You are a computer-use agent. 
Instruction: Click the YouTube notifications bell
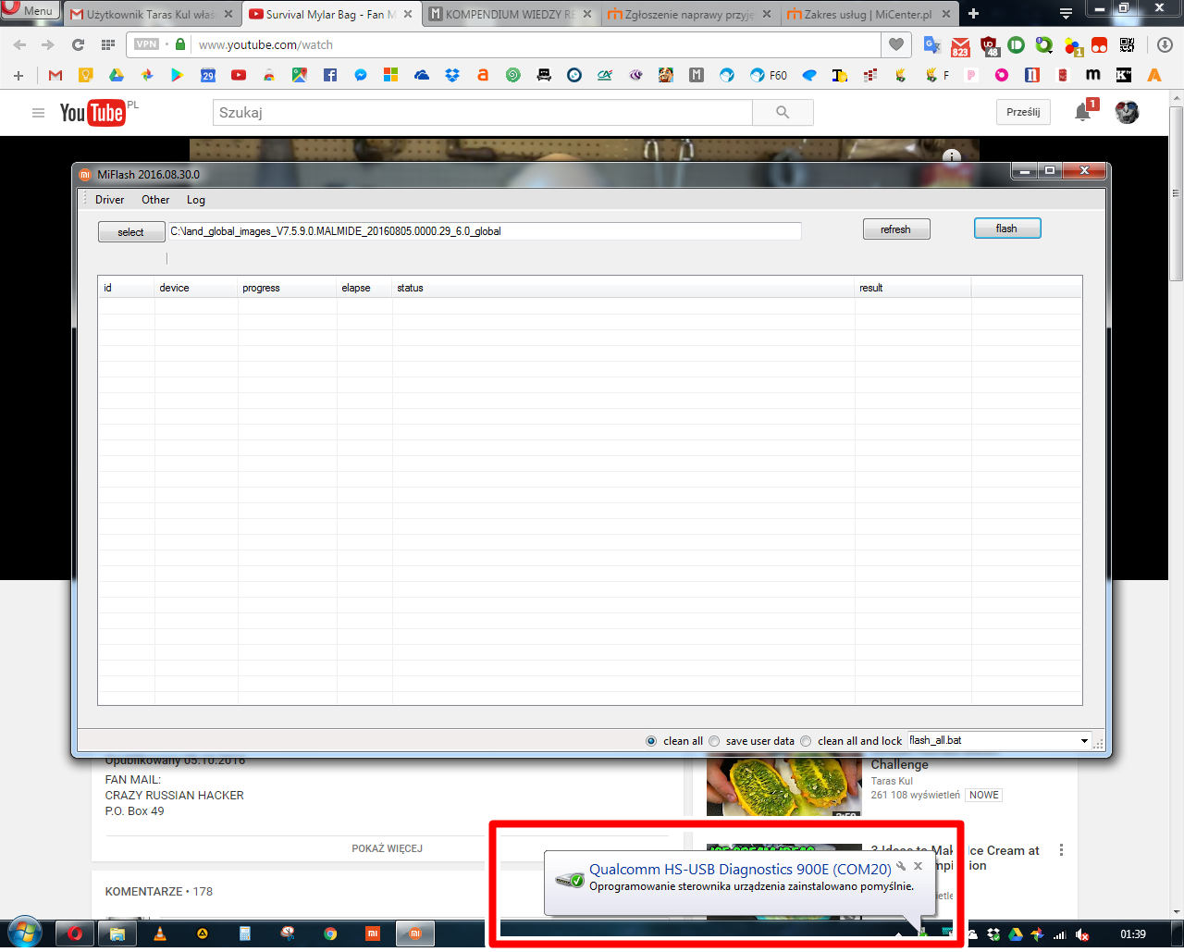pos(1082,112)
